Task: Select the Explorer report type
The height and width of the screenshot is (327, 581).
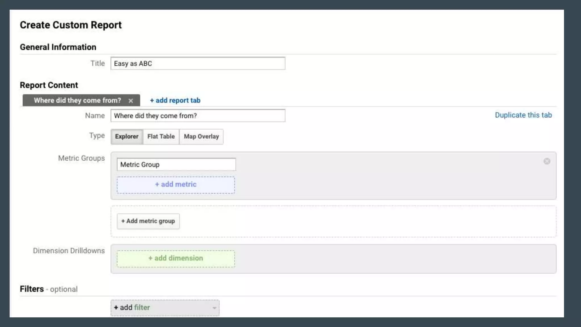Action: point(127,137)
